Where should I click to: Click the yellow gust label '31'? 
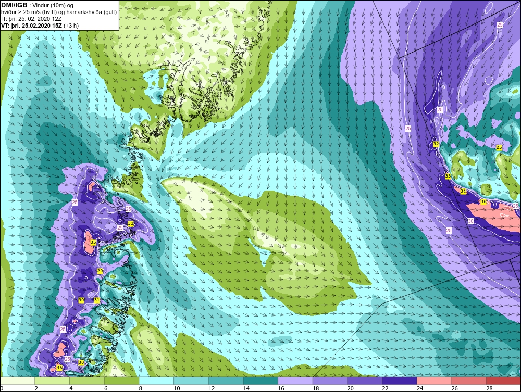[x=97, y=300]
